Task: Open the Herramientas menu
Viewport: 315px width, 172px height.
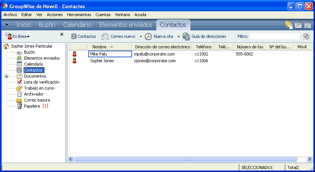Action: [79, 15]
